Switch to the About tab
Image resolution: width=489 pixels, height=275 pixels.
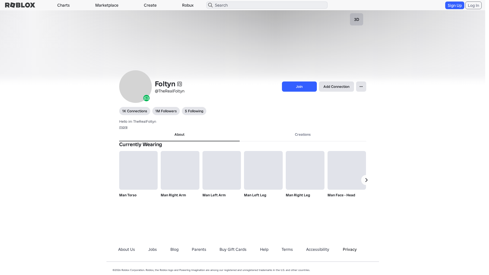coord(179,134)
